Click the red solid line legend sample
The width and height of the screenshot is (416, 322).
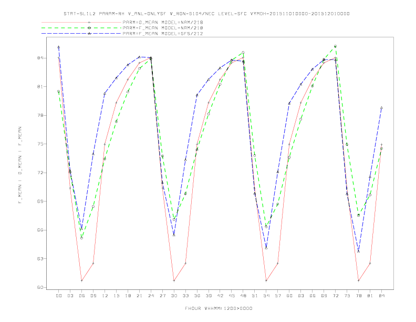tap(81, 22)
